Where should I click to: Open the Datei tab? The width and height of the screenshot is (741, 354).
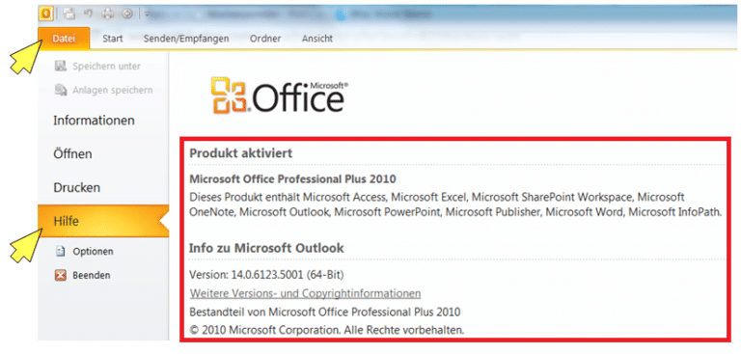[x=64, y=39]
